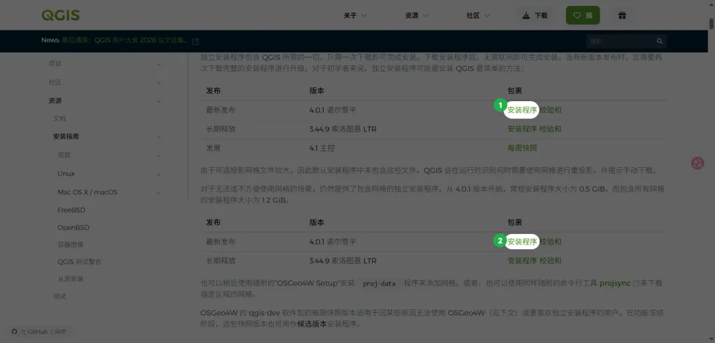The height and width of the screenshot is (343, 715).
Task: Expand the Mac OS X / macOS chevron
Action: click(159, 193)
